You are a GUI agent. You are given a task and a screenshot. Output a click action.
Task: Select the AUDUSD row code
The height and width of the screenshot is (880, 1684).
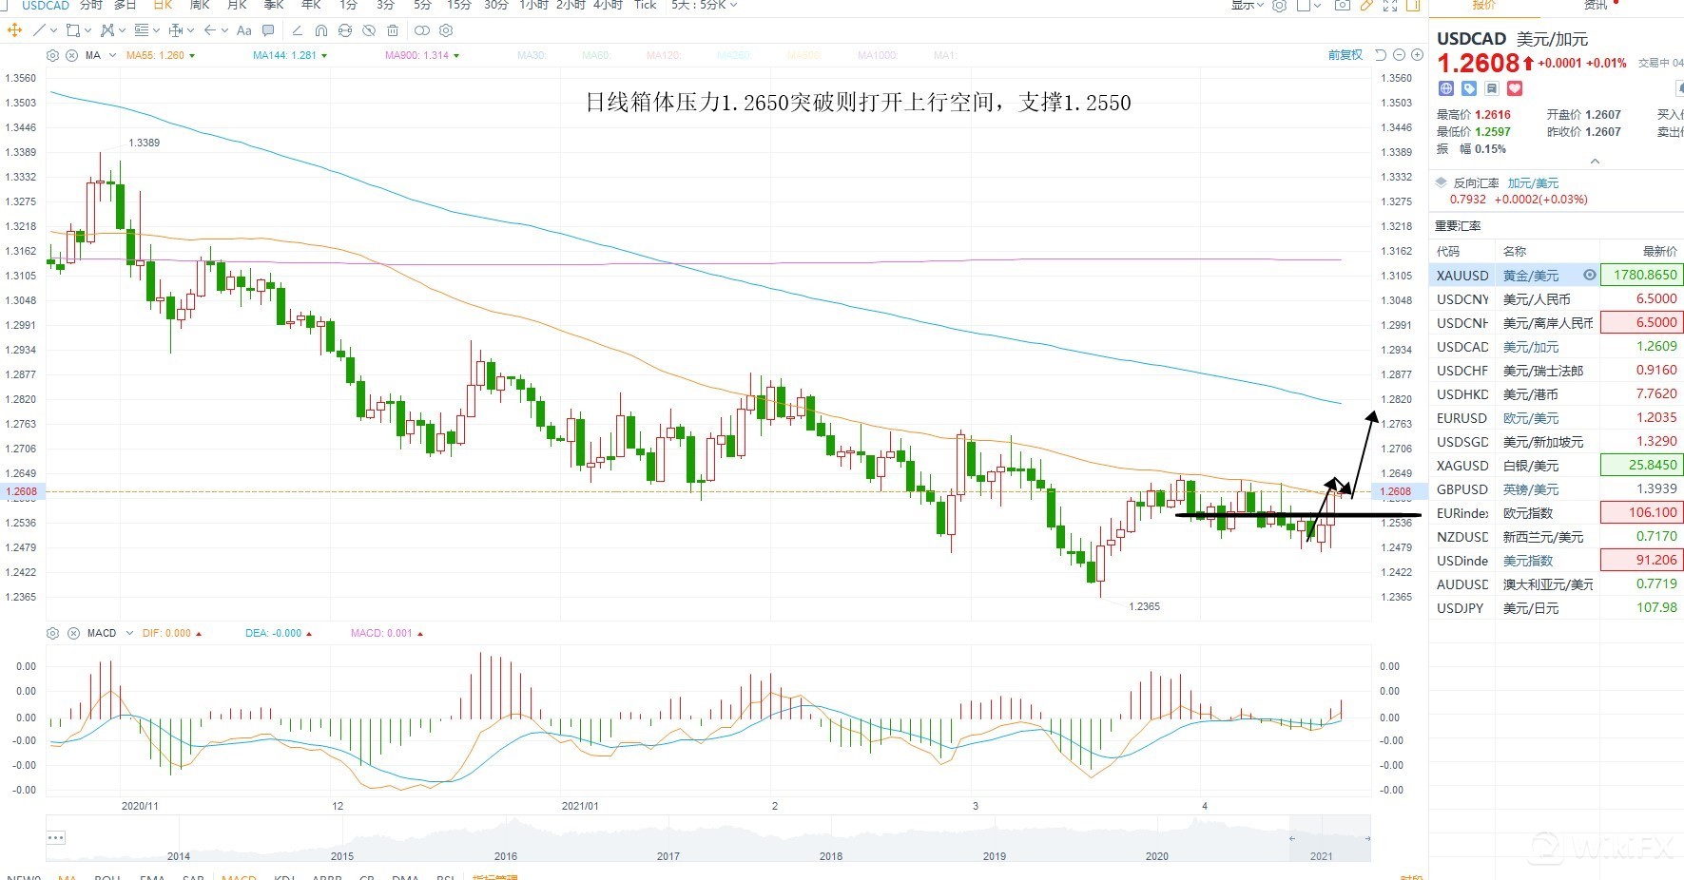click(1462, 584)
